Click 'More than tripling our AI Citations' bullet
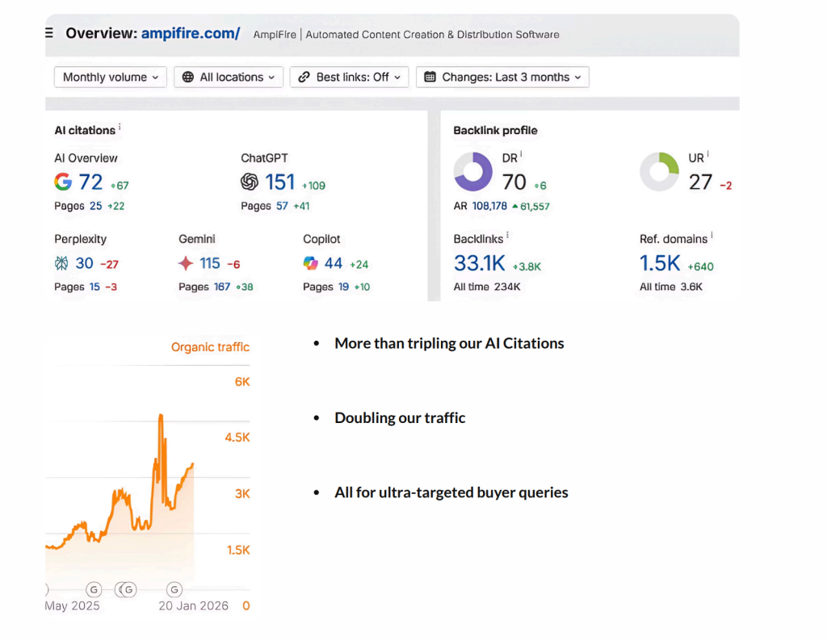Image resolution: width=827 pixels, height=641 pixels. point(449,343)
